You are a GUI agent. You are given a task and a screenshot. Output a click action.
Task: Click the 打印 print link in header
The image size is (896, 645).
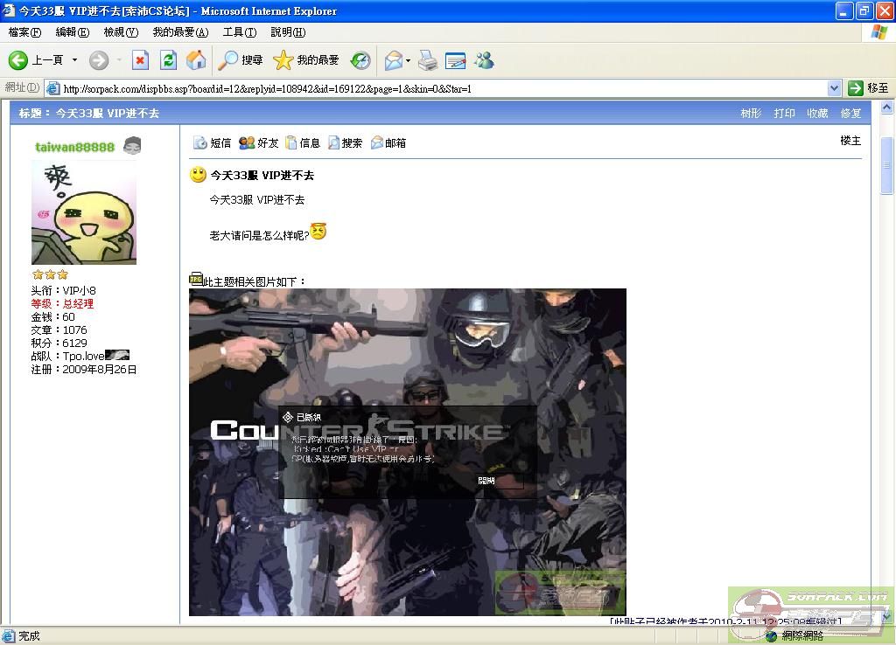click(x=784, y=114)
